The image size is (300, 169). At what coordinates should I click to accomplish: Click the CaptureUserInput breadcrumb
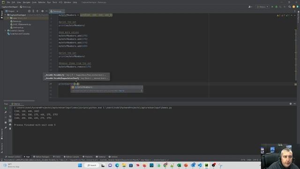(9, 7)
